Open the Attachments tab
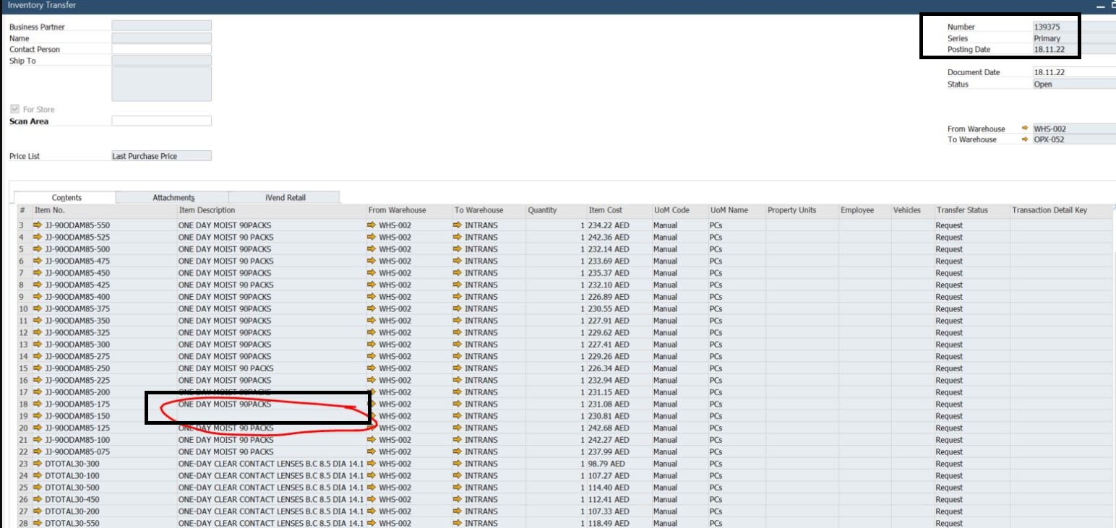Screen dimensions: 1116x528 point(173,197)
